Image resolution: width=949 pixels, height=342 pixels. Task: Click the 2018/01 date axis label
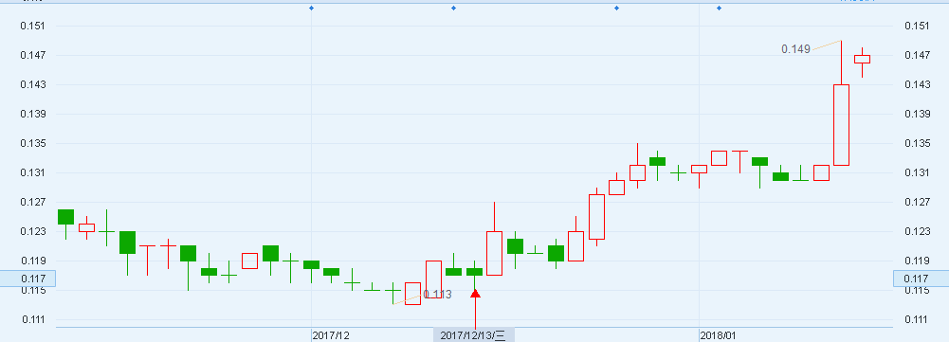click(x=719, y=335)
